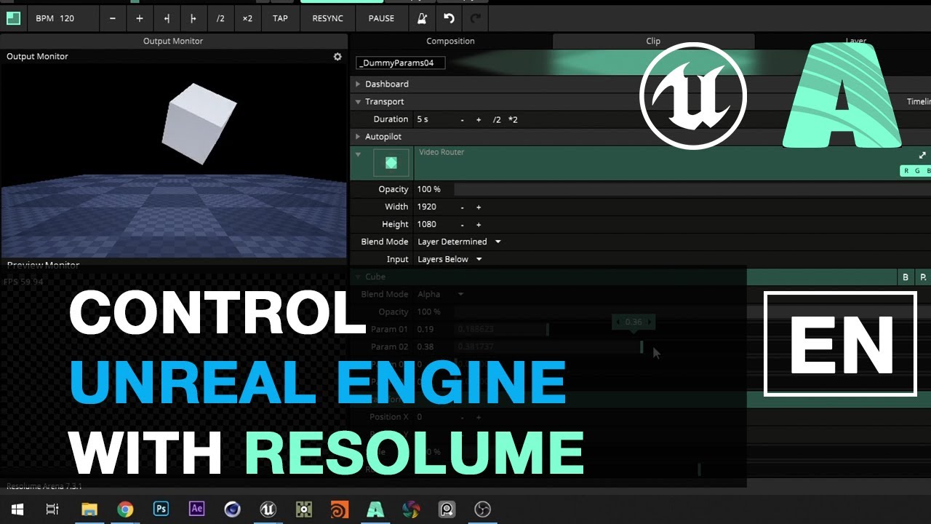Select the Output Monitor panel tab

coord(173,41)
